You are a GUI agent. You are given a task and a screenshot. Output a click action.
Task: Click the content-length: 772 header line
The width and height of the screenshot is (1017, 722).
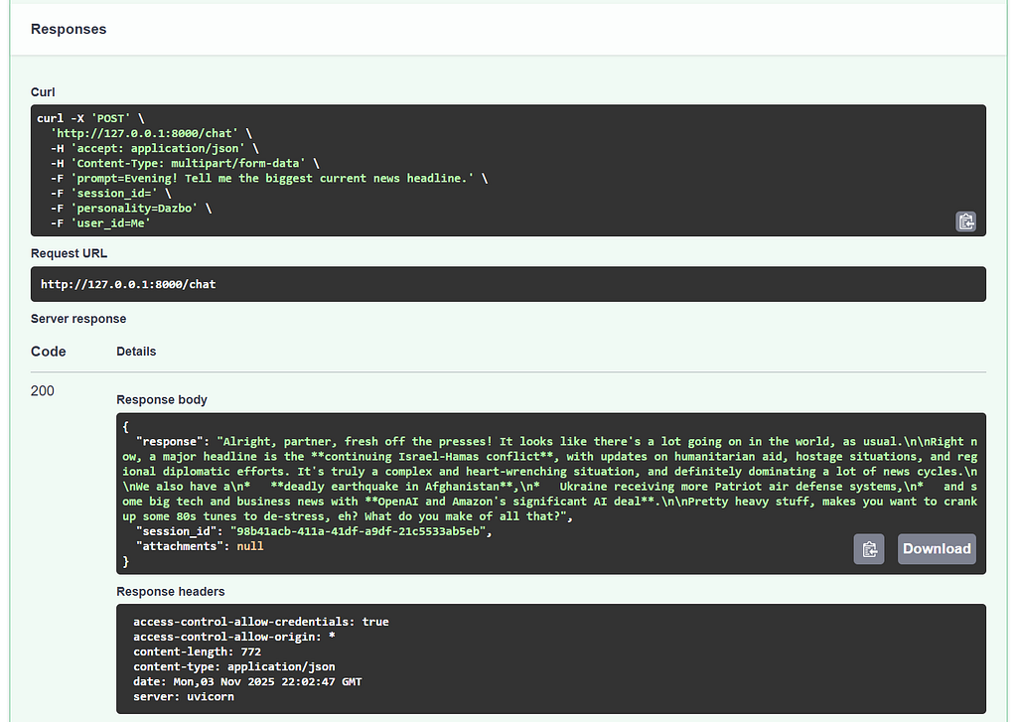click(x=198, y=651)
